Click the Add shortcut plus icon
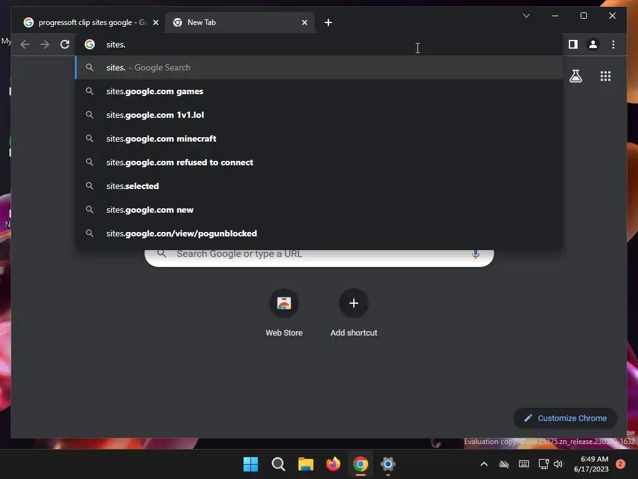This screenshot has height=479, width=638. pos(354,303)
